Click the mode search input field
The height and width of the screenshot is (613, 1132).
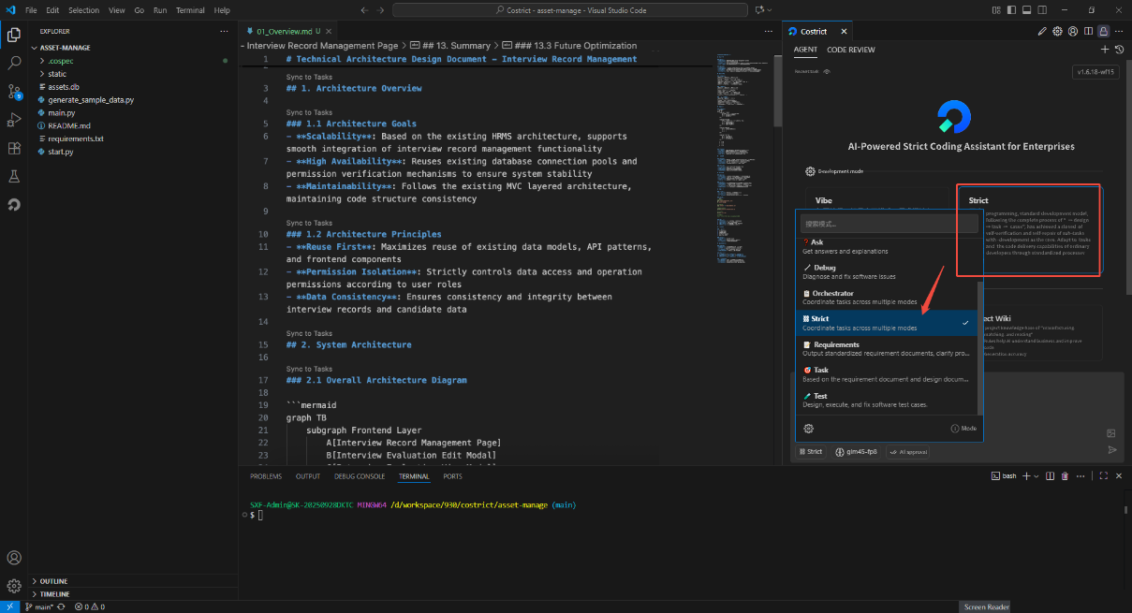pyautogui.click(x=888, y=225)
